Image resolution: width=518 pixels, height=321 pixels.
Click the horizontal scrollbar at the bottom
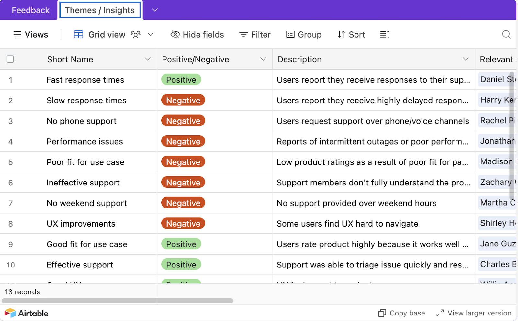117,301
